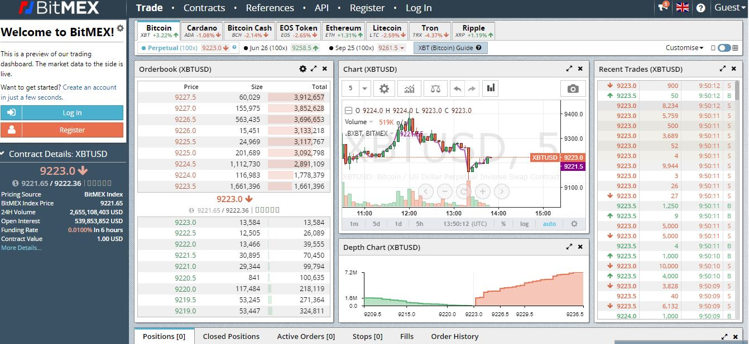Select the Ripple currency tab
The image size is (749, 344).
(473, 31)
